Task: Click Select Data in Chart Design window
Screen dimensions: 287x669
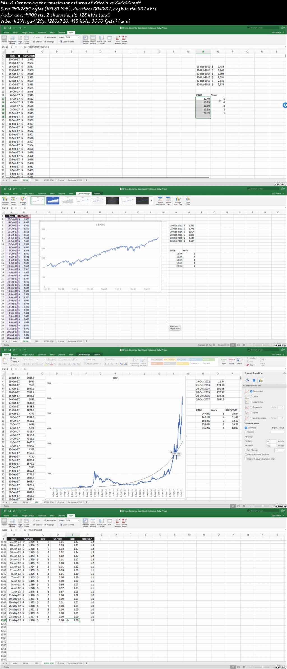Action: click(x=168, y=201)
